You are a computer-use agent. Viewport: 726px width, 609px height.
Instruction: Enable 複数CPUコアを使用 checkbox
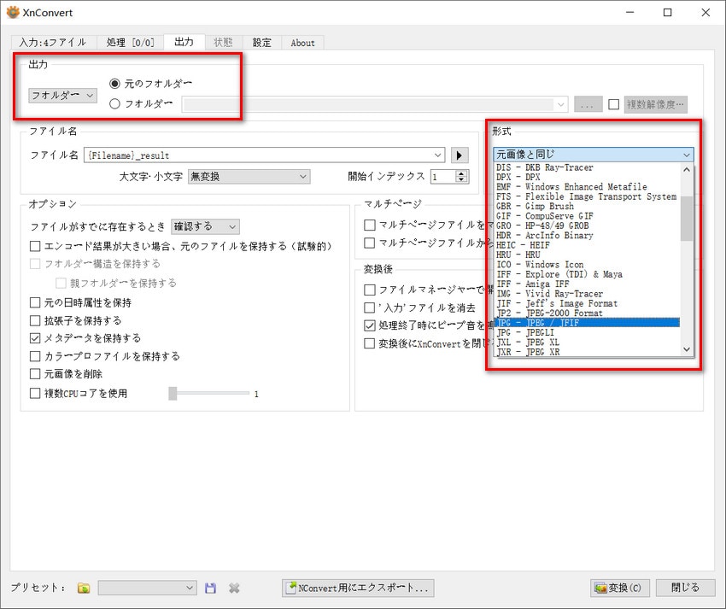(35, 393)
